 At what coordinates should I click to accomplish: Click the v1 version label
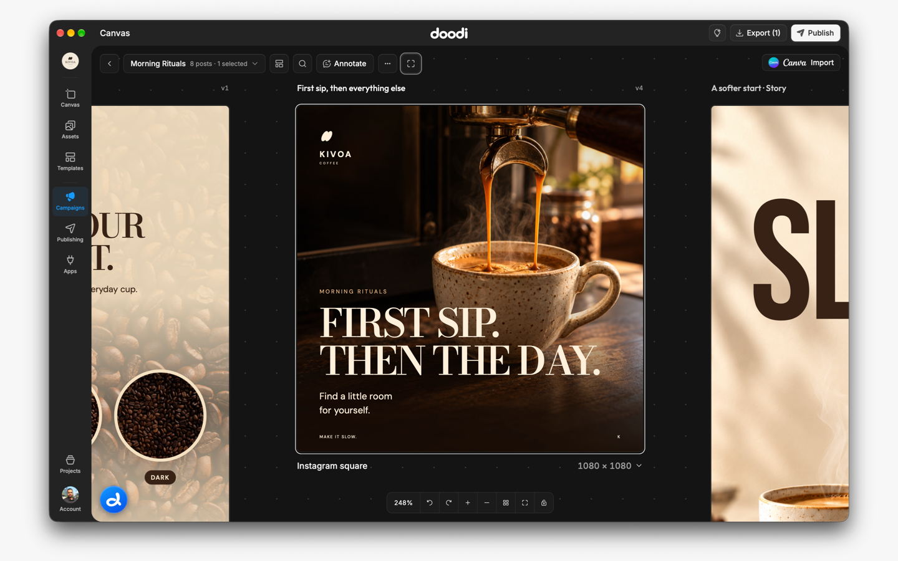tap(225, 89)
